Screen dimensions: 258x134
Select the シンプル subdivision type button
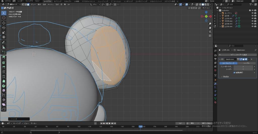246,63
